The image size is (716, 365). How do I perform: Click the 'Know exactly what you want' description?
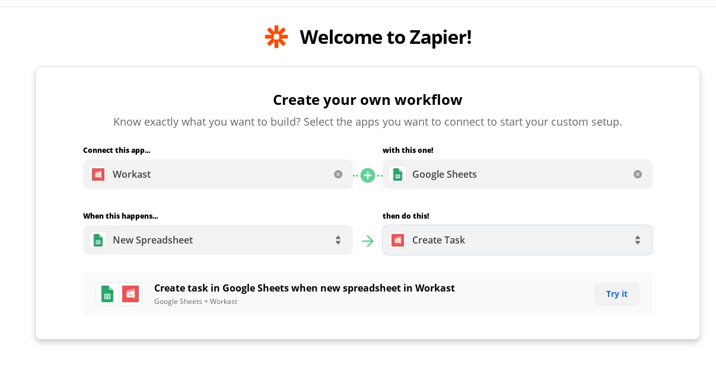click(x=368, y=121)
